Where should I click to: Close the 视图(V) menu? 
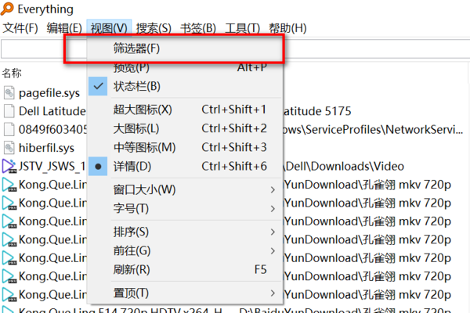pos(109,28)
